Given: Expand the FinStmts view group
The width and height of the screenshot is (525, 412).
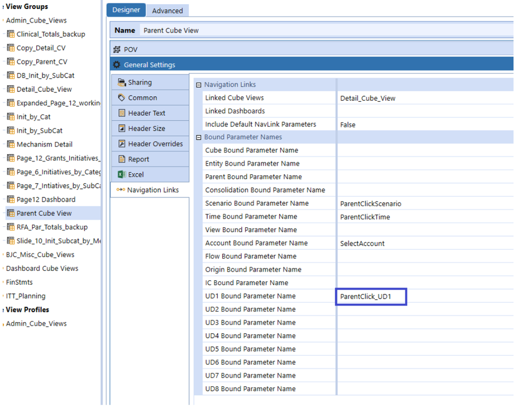Looking at the screenshot, I should 19,282.
